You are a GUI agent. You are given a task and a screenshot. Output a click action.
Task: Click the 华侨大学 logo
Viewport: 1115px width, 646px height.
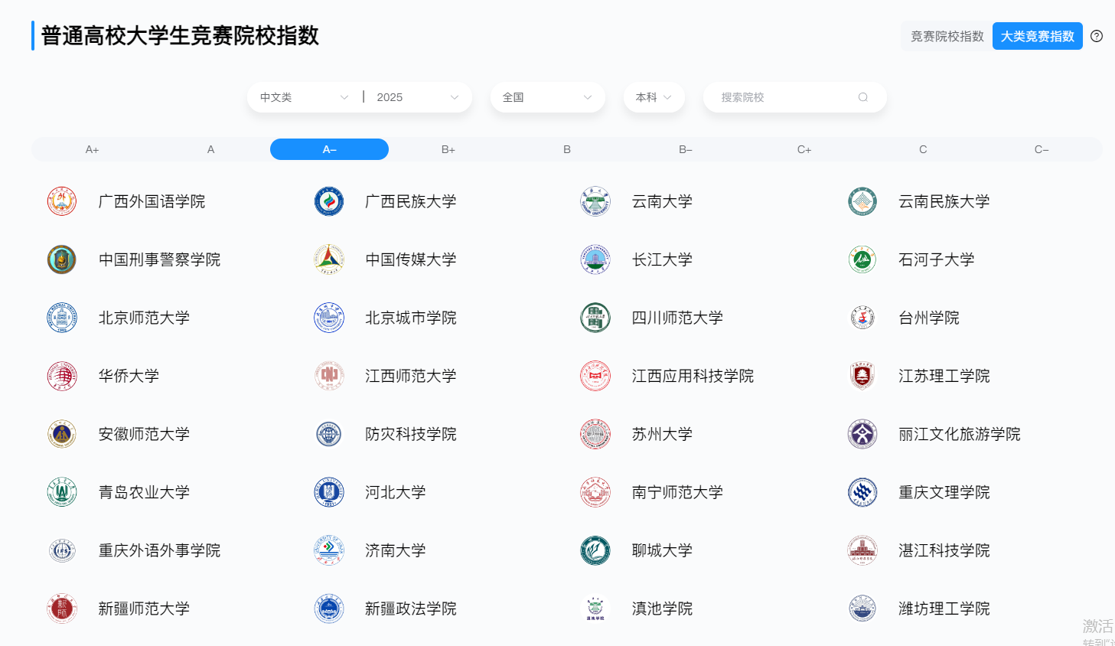click(62, 376)
